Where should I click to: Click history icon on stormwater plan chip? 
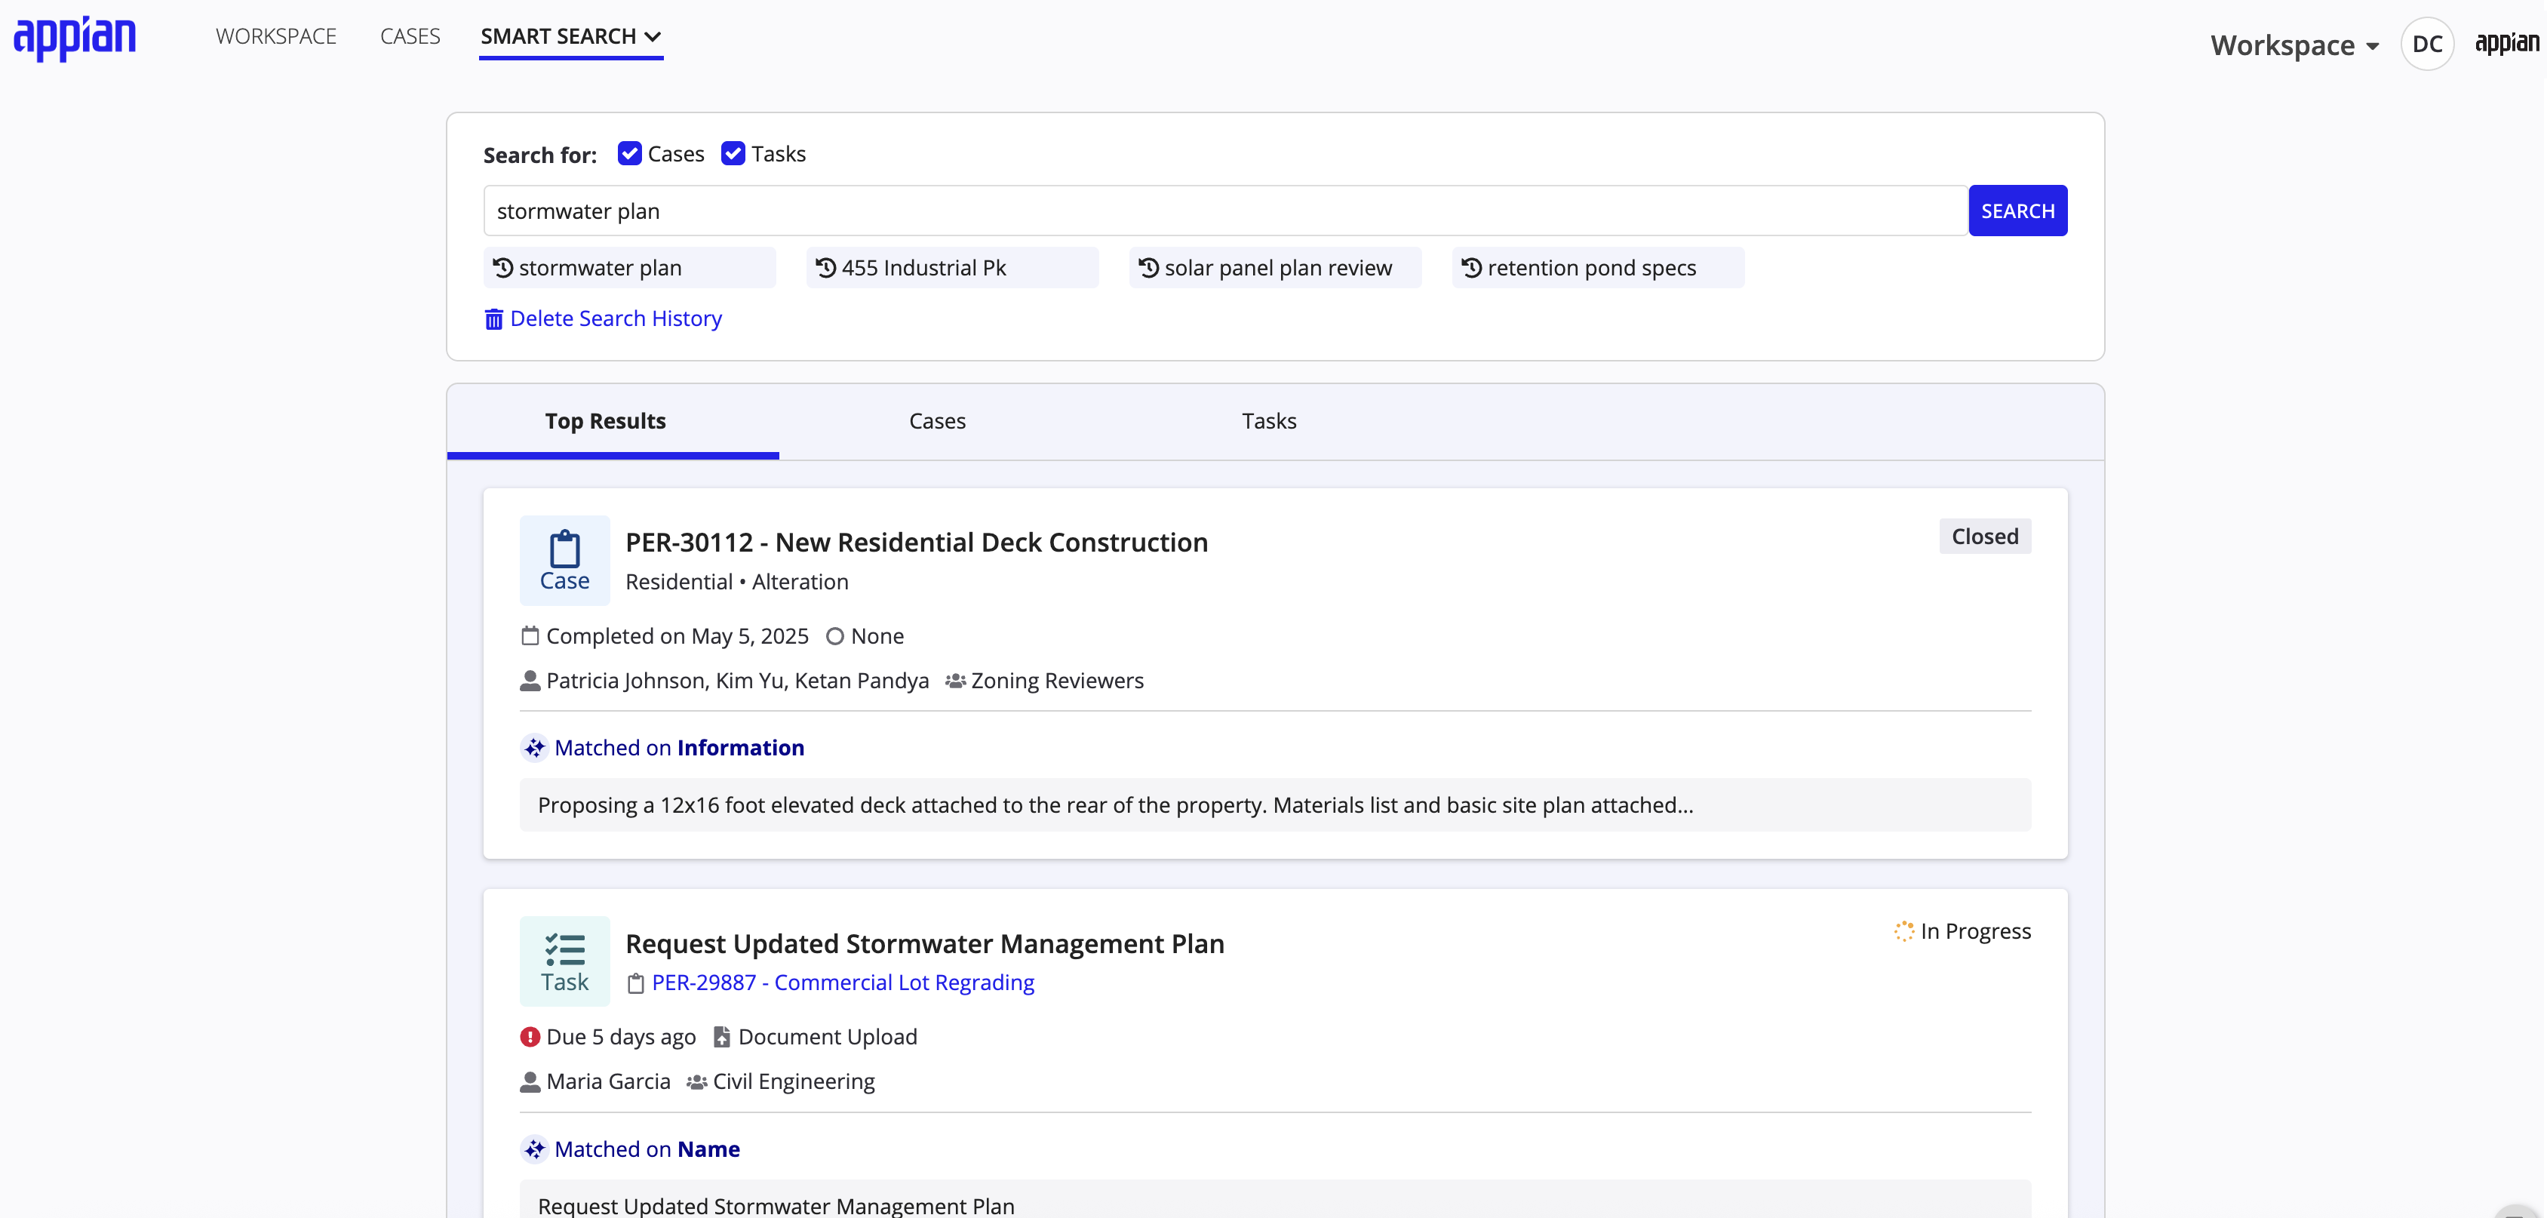click(503, 268)
